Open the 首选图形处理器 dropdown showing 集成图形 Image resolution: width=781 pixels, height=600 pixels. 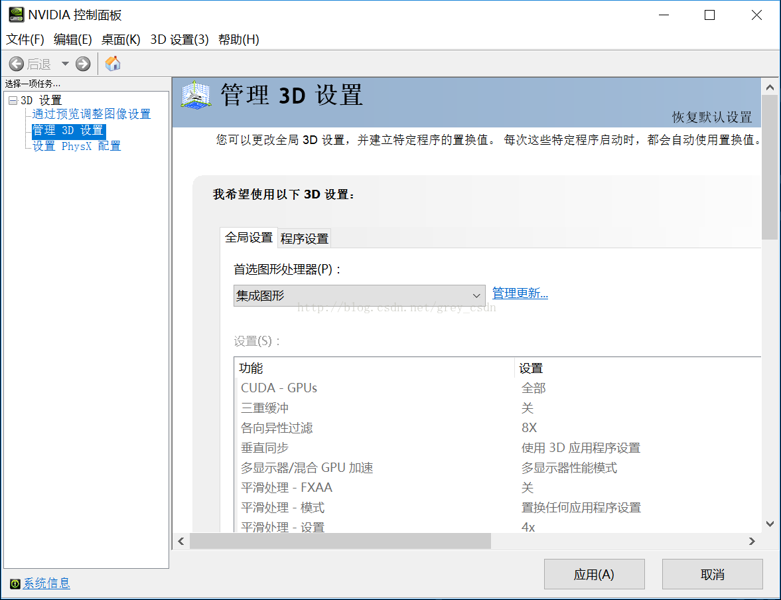point(359,295)
